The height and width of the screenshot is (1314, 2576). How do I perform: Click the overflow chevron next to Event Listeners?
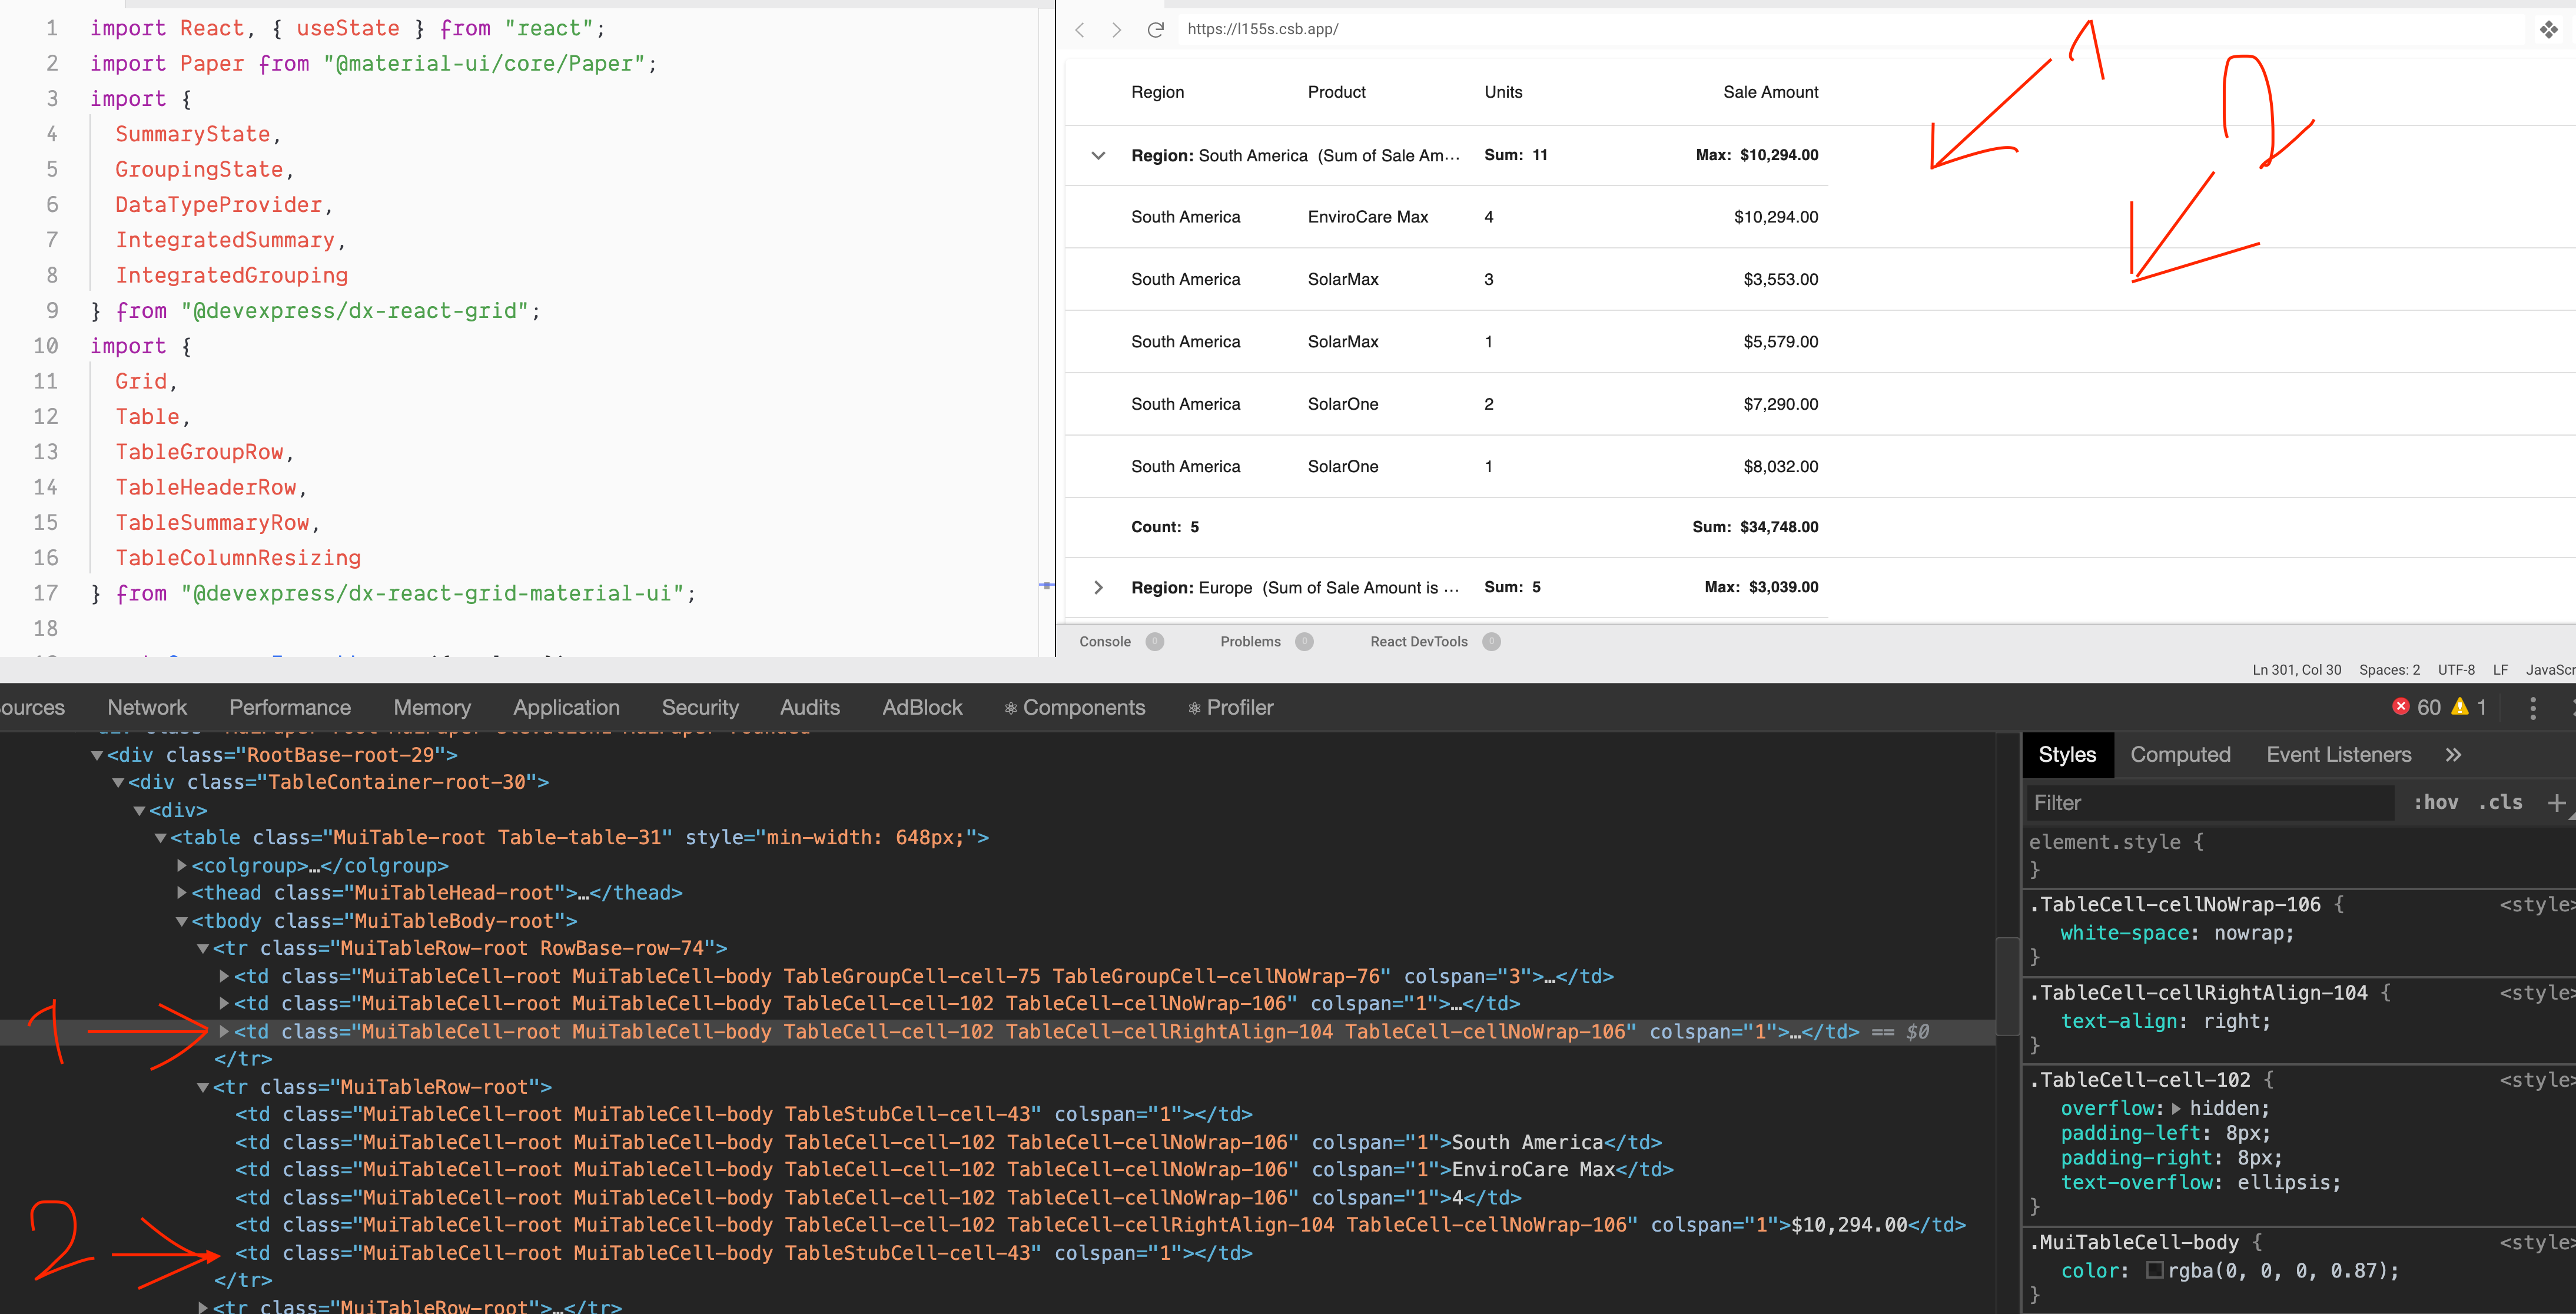(2453, 754)
